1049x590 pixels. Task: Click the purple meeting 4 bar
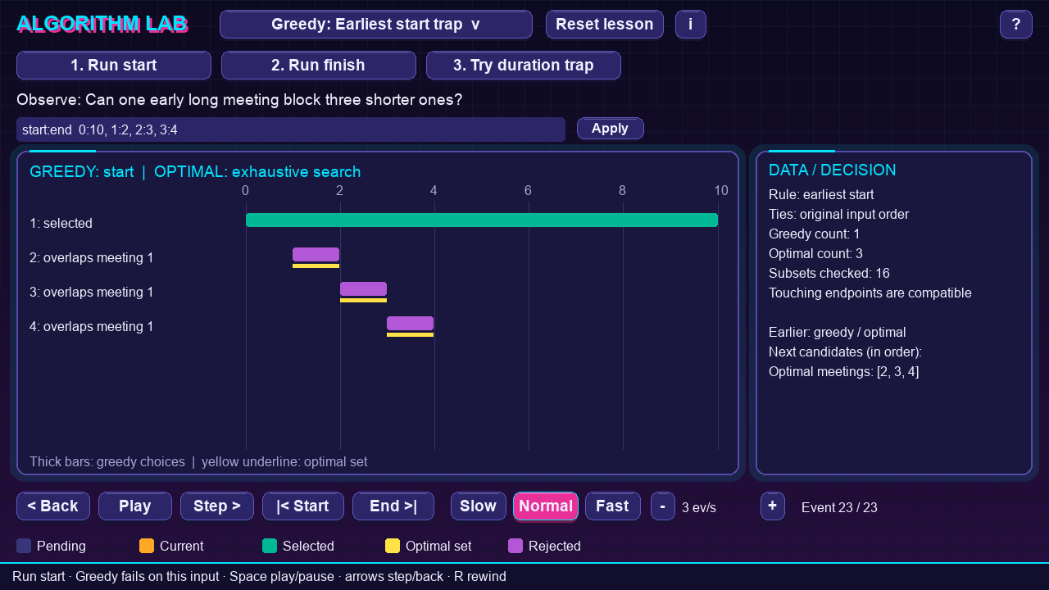(411, 324)
